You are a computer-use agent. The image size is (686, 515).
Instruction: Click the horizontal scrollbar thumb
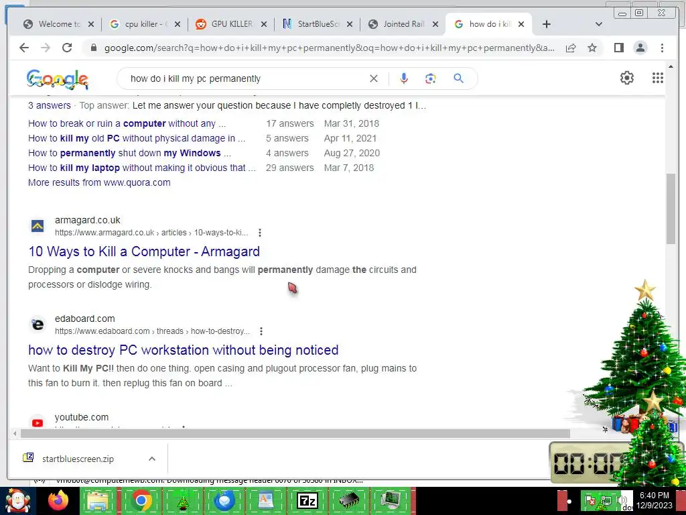tap(295, 434)
